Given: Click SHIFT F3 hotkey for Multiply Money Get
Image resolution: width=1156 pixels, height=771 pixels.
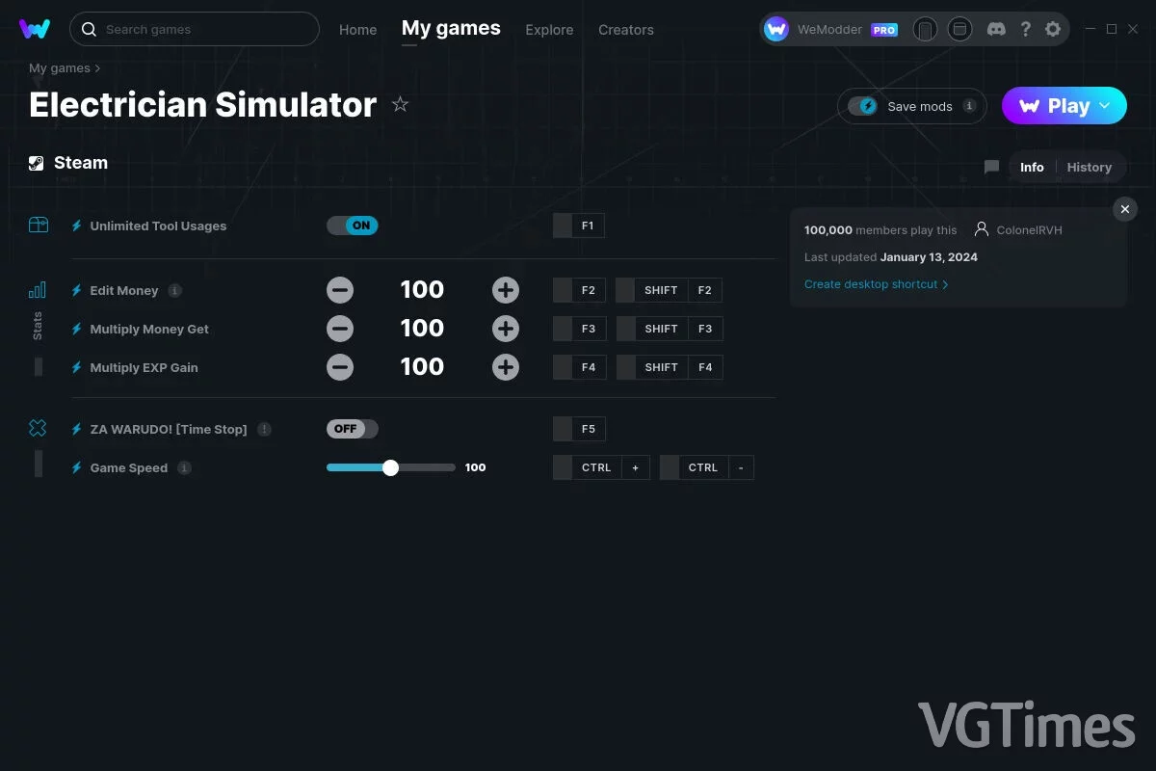Looking at the screenshot, I should point(669,329).
